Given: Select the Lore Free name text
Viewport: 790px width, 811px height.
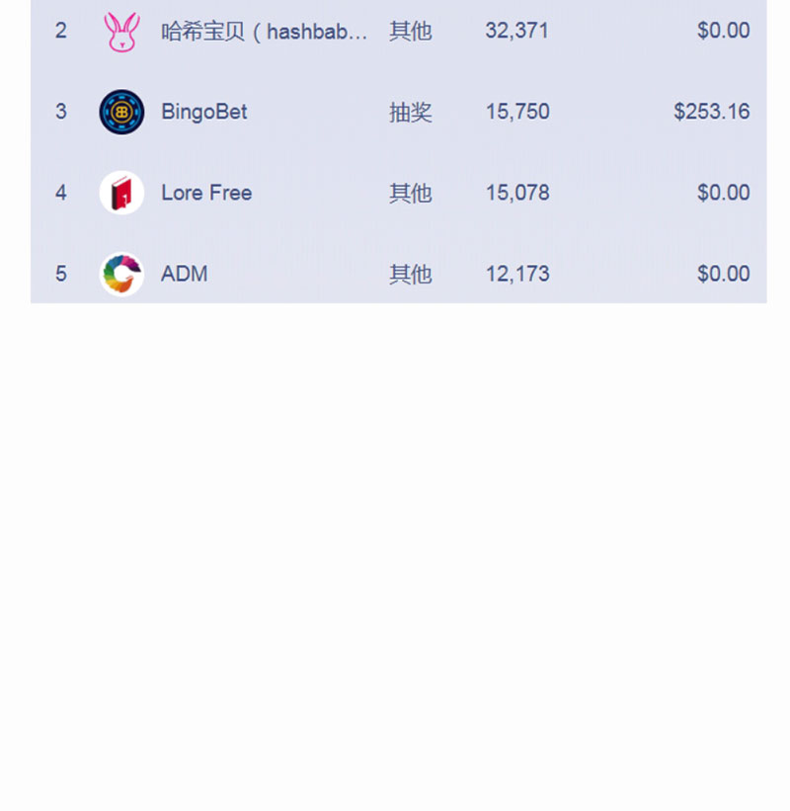Looking at the screenshot, I should click(x=206, y=193).
